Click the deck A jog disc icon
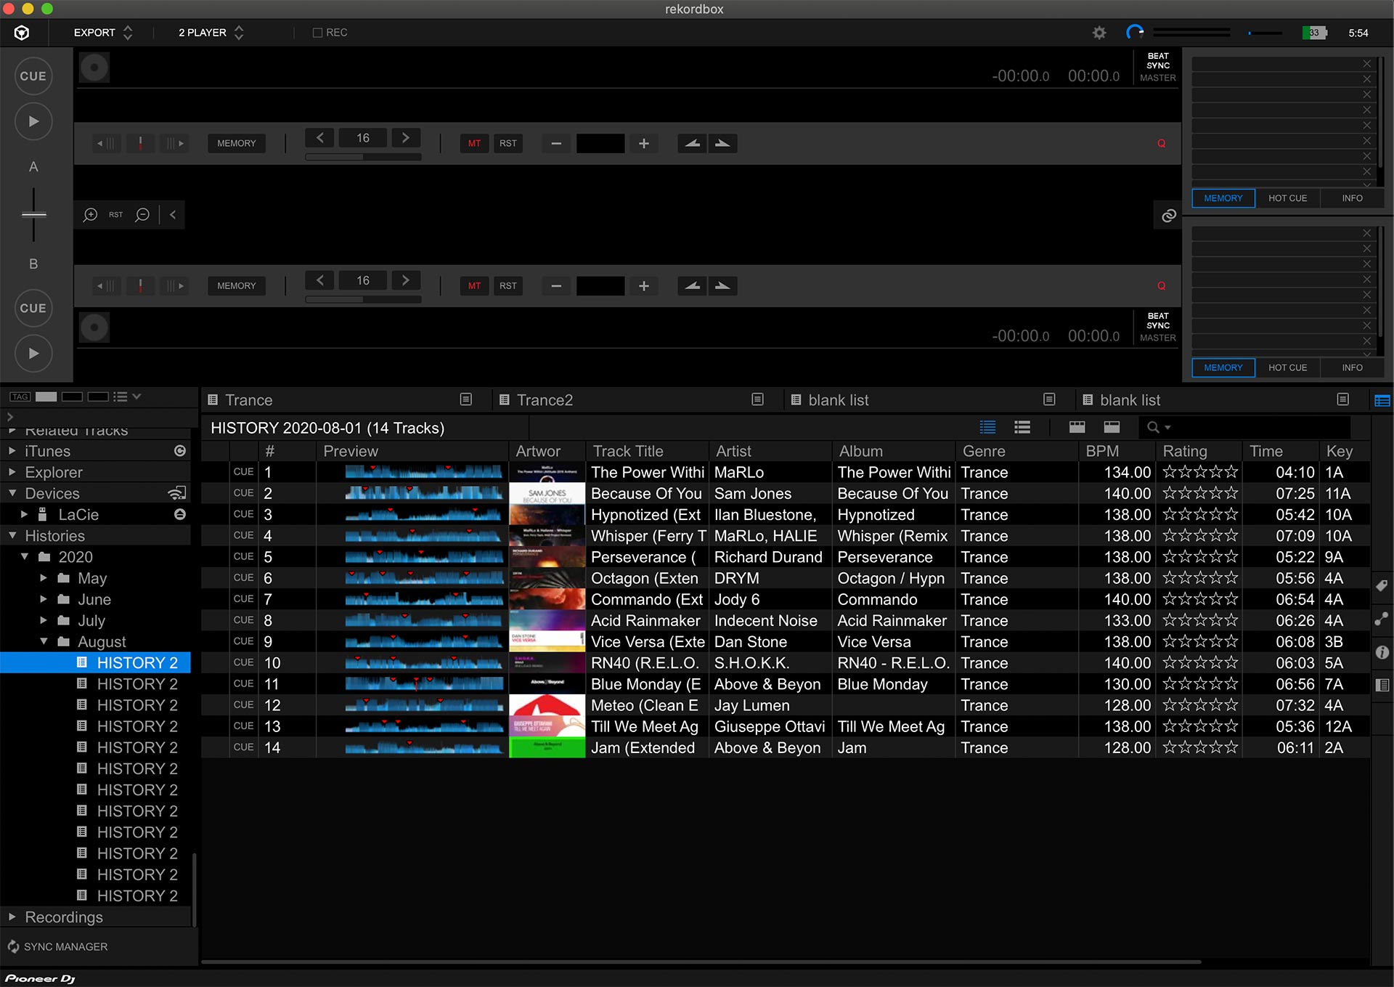The height and width of the screenshot is (987, 1394). click(x=94, y=68)
